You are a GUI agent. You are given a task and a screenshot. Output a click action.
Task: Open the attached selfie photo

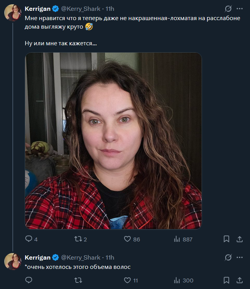click(113, 141)
